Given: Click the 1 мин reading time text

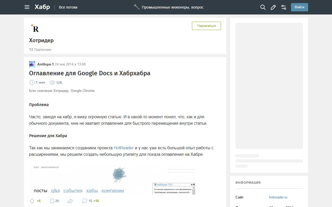Looking at the screenshot, I should [x=40, y=83].
